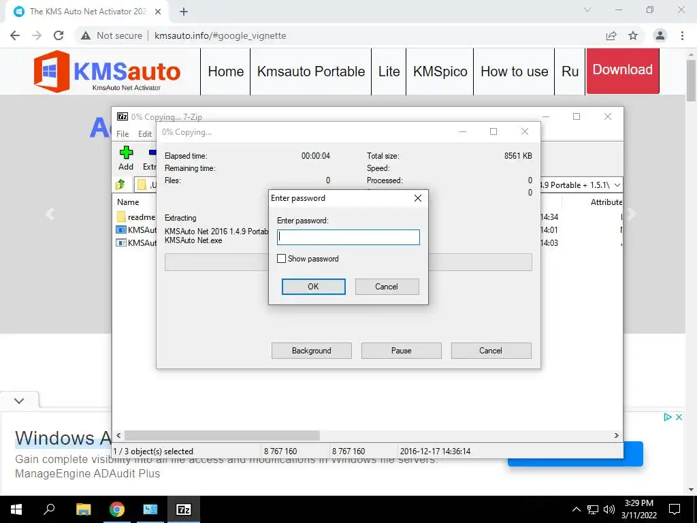Close the KMS Auto Net Activator tab
This screenshot has width=697, height=523.
pyautogui.click(x=158, y=12)
